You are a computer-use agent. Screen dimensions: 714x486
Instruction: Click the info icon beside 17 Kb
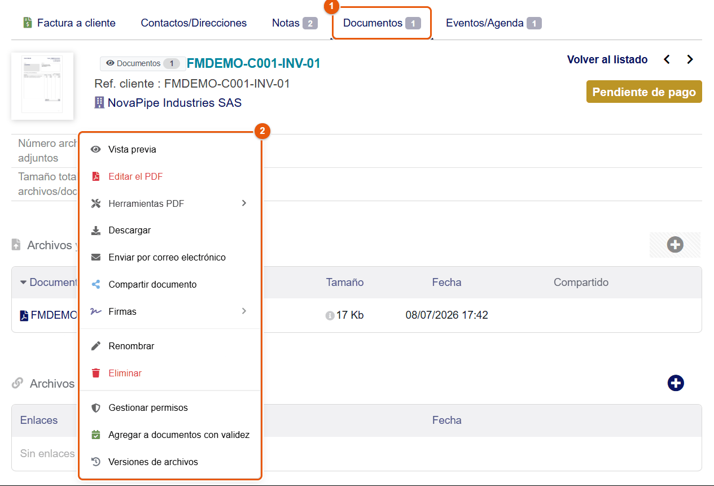tap(330, 316)
